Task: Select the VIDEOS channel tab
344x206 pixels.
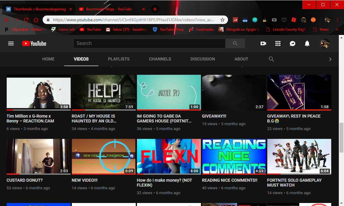Action: [81, 59]
